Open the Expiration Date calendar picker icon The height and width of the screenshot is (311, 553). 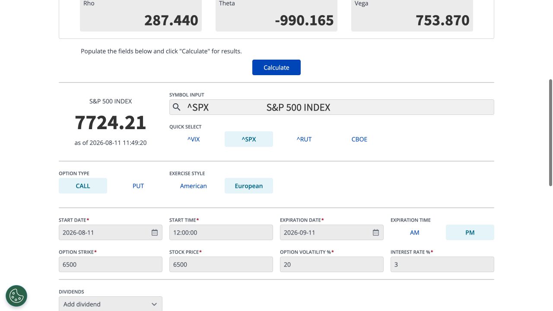click(376, 232)
